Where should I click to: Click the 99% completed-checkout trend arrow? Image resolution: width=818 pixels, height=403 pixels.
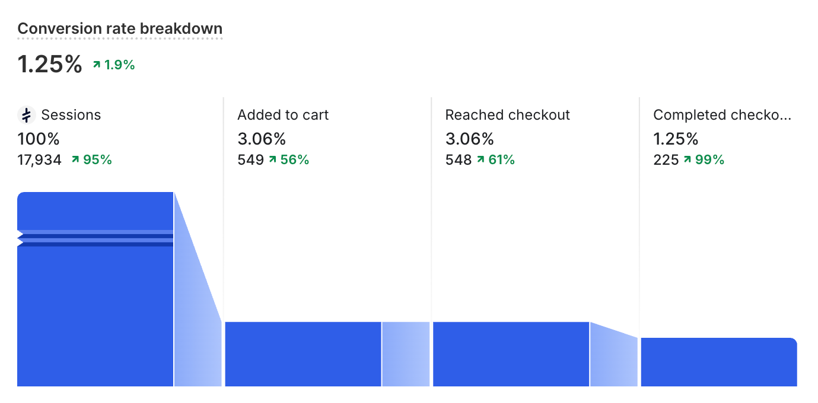point(687,159)
